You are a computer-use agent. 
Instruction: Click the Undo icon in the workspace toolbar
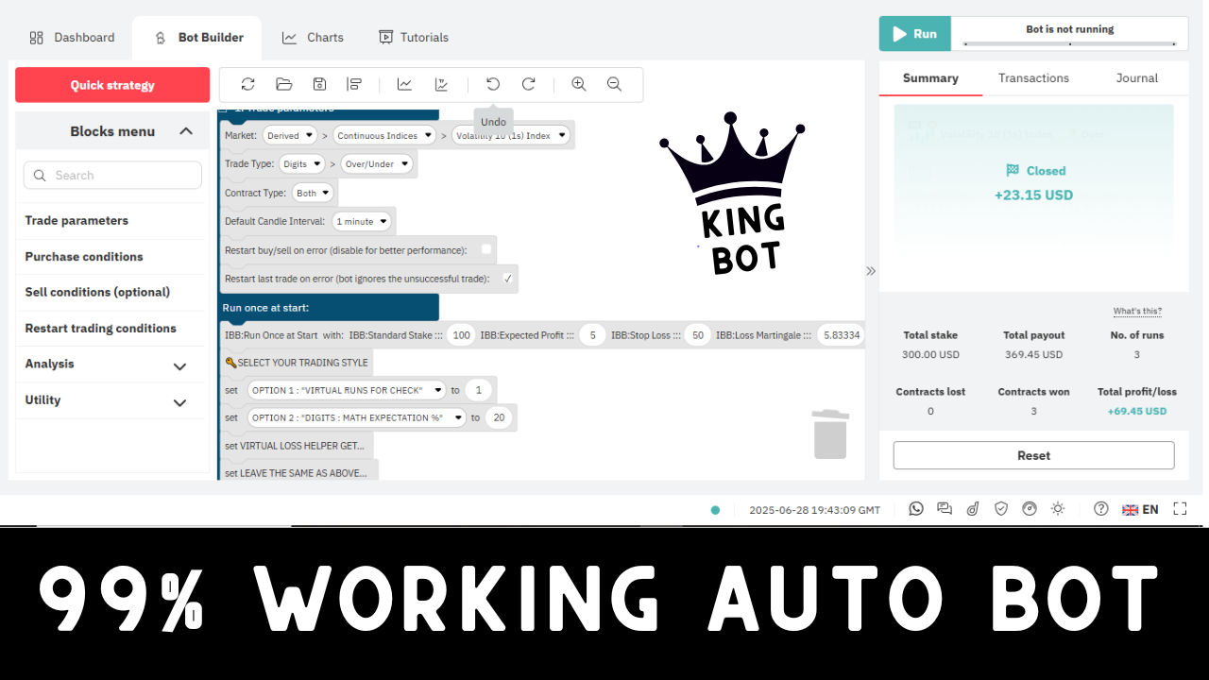tap(492, 84)
